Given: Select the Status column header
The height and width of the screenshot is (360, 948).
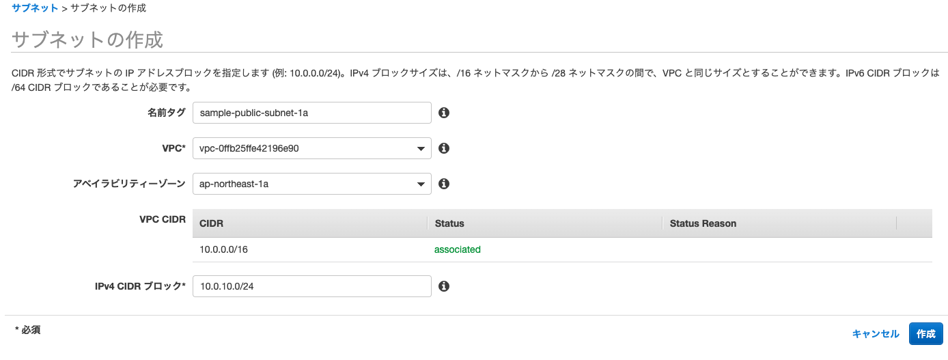Looking at the screenshot, I should click(x=449, y=223).
